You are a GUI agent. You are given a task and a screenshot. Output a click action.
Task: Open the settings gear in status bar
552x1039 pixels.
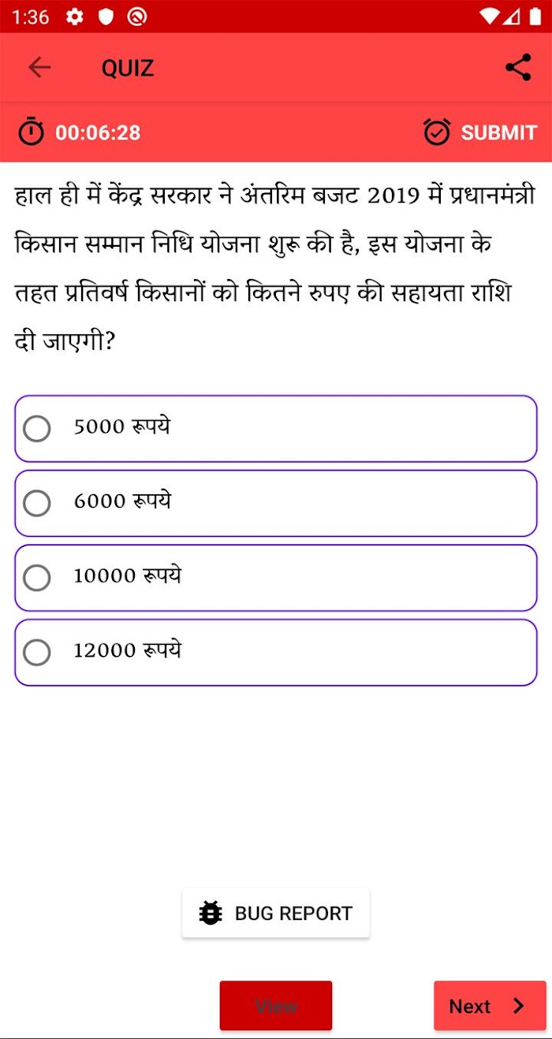tap(75, 17)
